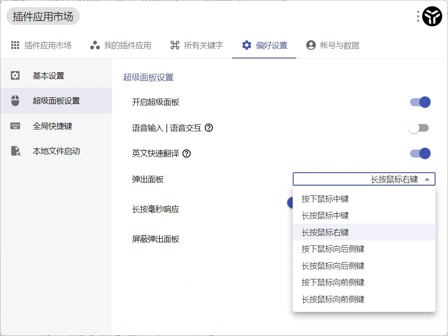Viewport: 448px width, 336px height.
Task: Click the command icon beside 所有关键字
Action: click(x=175, y=45)
